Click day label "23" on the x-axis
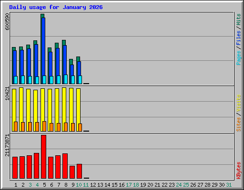The image size is (244, 190). click(172, 185)
